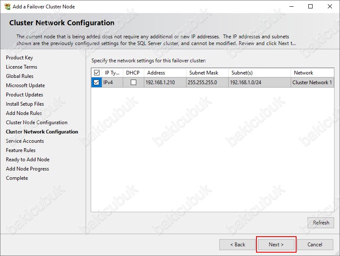Click Subnet Mask column header
Image resolution: width=340 pixels, height=256 pixels.
207,73
